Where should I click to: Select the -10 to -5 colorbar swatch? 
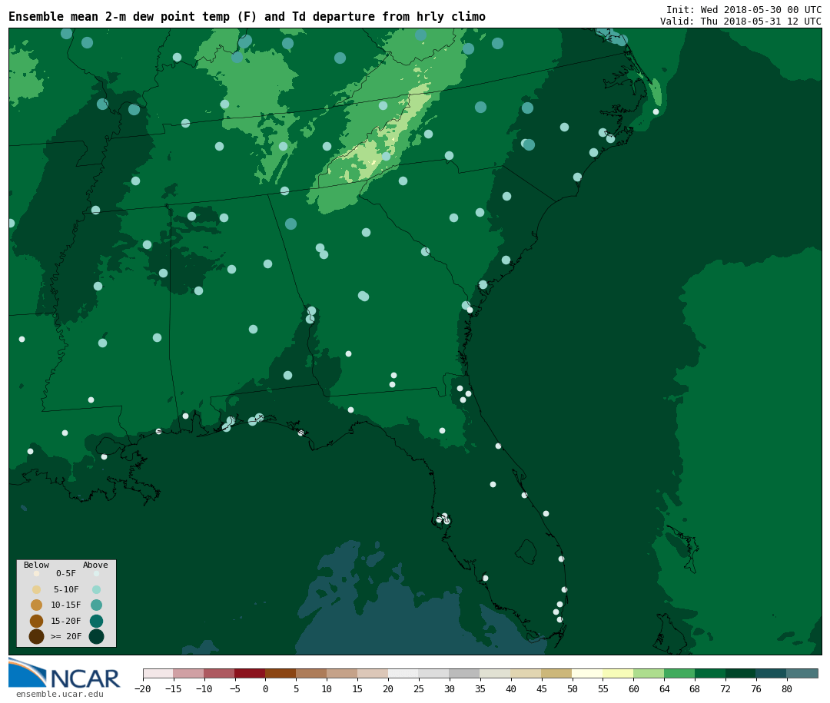point(220,673)
